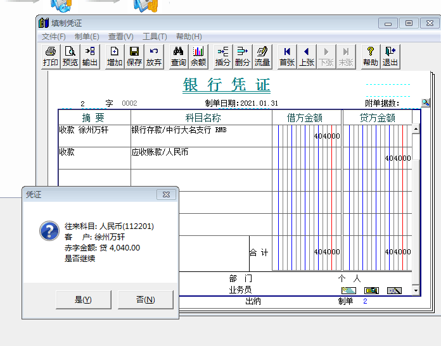Go to last voucher with 末张
Screen dimensions: 441x346
[x=346, y=56]
